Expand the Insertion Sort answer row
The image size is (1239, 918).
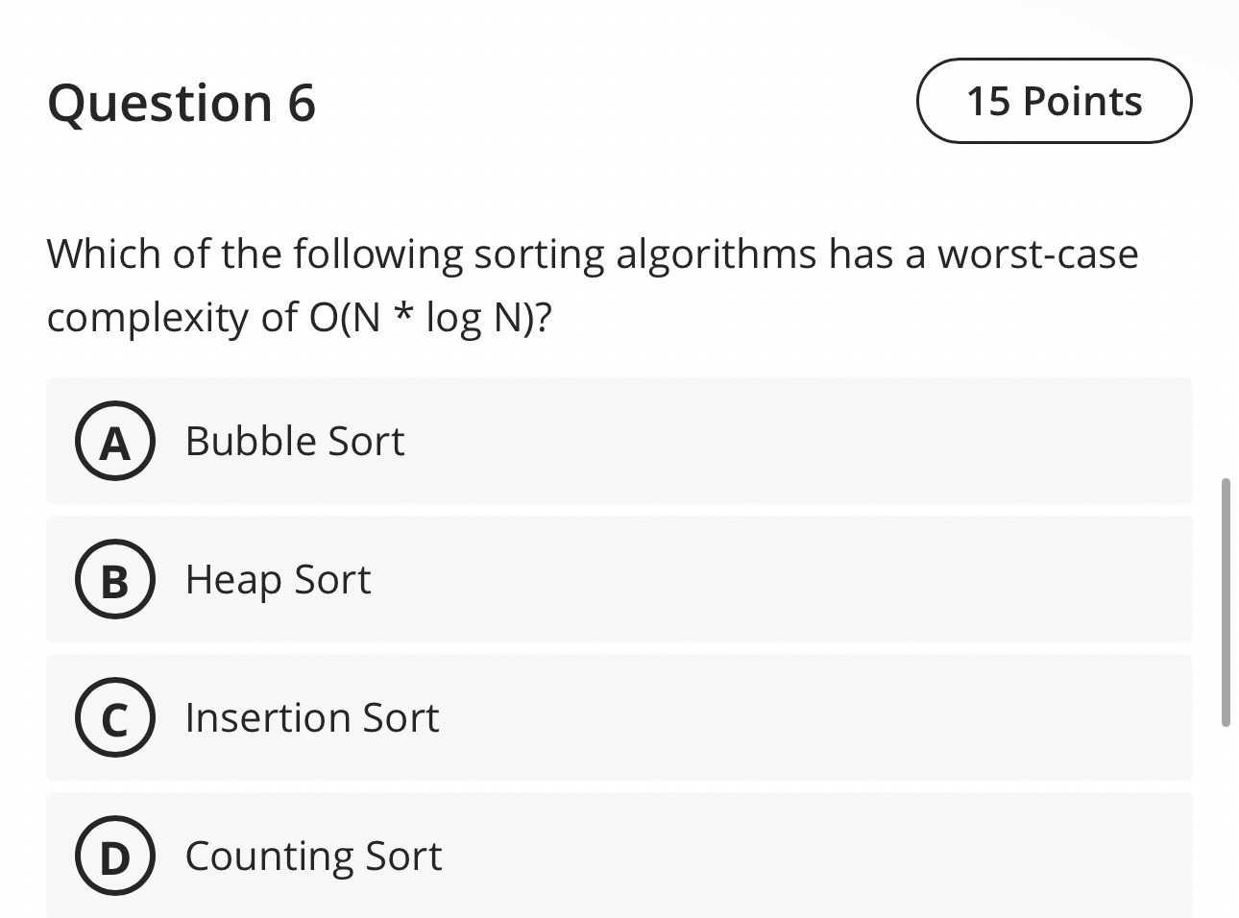click(619, 718)
